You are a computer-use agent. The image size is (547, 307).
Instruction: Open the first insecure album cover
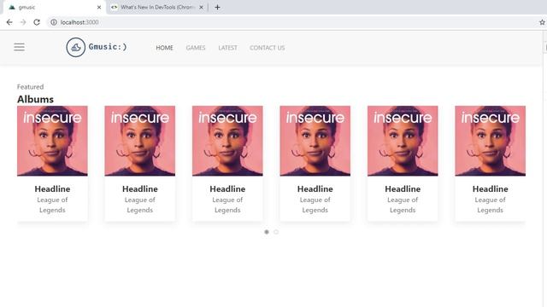tap(52, 141)
